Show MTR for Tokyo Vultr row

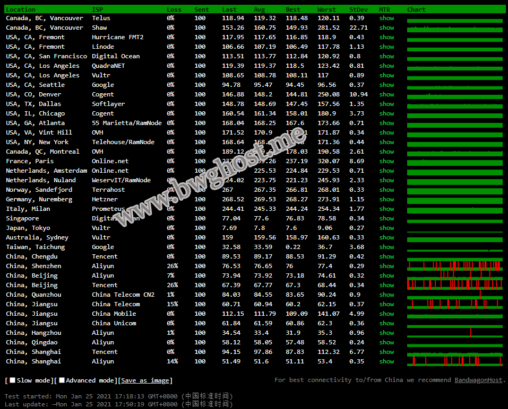pos(387,228)
